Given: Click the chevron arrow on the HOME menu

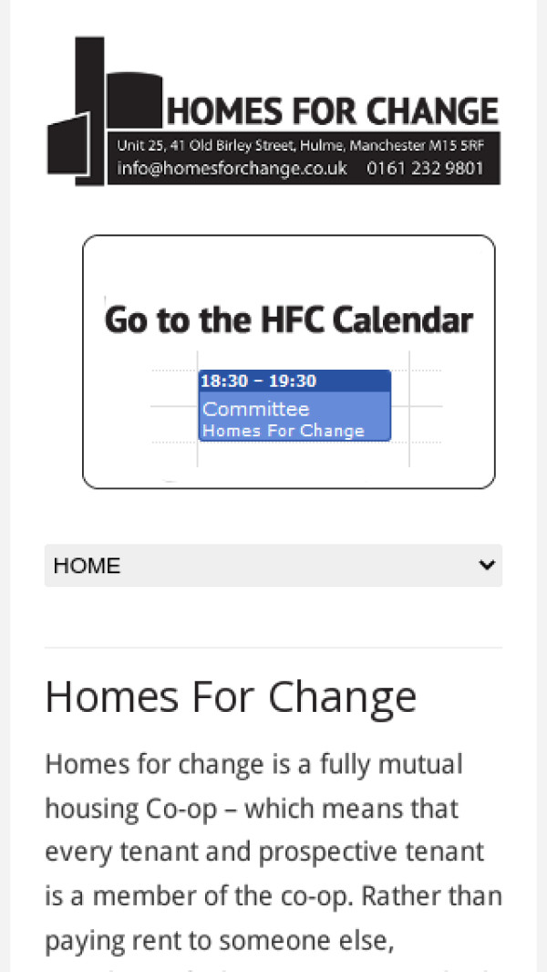Looking at the screenshot, I should [x=486, y=566].
